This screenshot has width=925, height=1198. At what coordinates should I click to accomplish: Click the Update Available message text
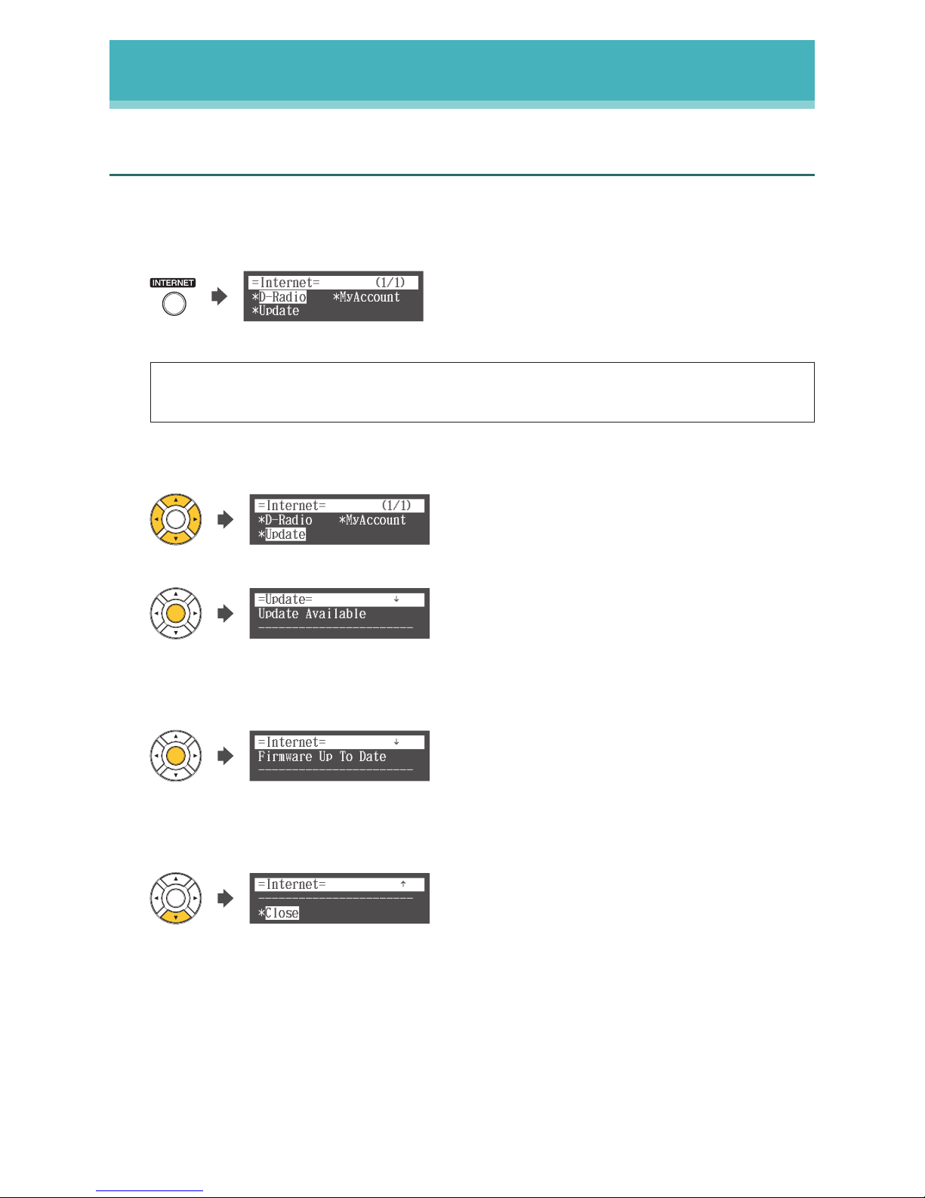312,614
